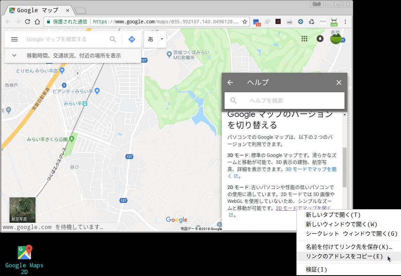The width and height of the screenshot is (401, 276).
Task: Click the help panel scroll-up arrow
Action: pyautogui.click(x=345, y=115)
